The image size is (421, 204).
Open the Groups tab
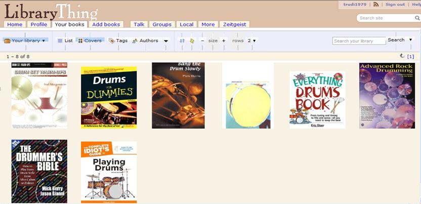162,24
